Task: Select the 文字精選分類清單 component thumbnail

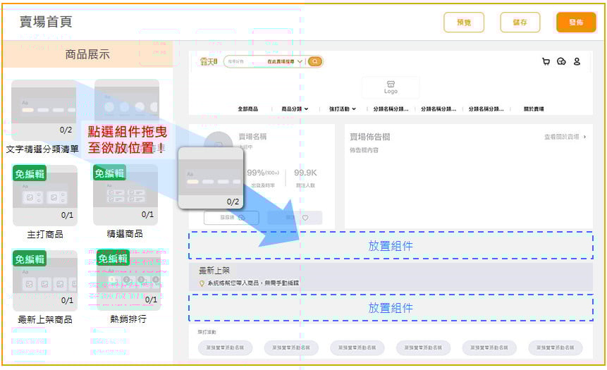Action: coord(42,109)
